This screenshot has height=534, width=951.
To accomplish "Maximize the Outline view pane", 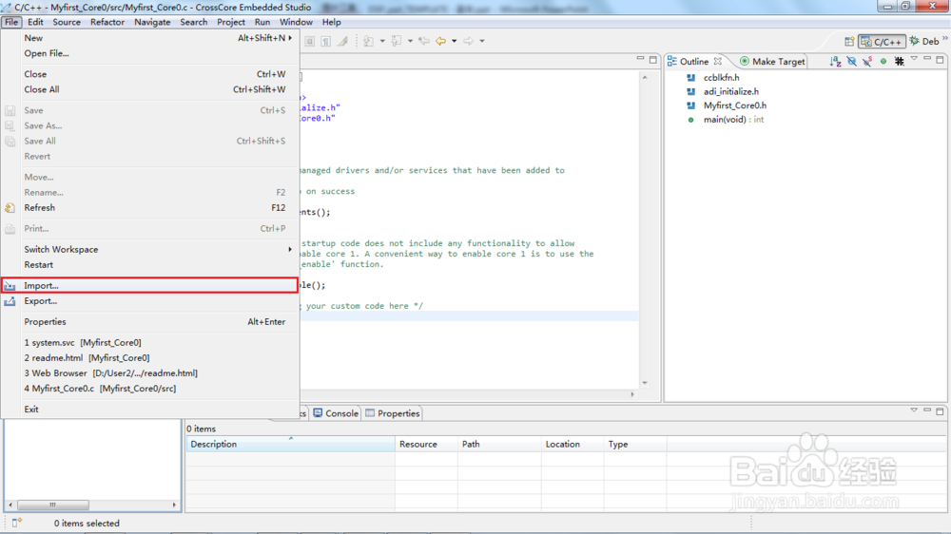I will pos(941,60).
